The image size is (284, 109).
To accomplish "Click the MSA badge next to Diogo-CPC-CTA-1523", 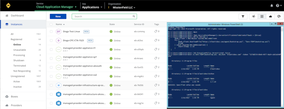I will coord(90,41).
